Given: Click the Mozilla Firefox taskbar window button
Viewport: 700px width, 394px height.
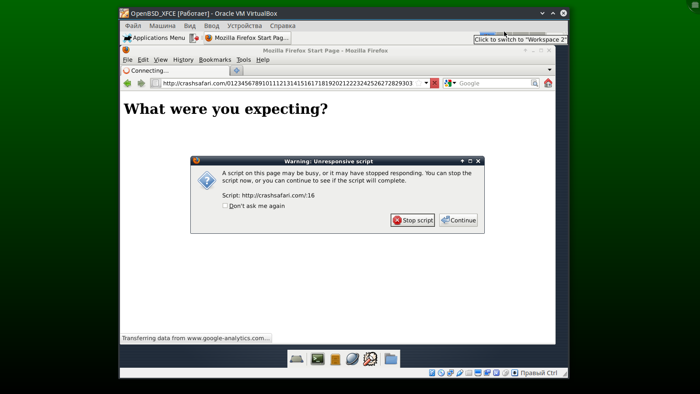Looking at the screenshot, I should click(248, 38).
